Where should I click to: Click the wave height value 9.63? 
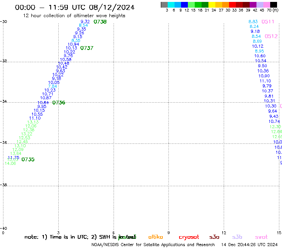(61, 71)
